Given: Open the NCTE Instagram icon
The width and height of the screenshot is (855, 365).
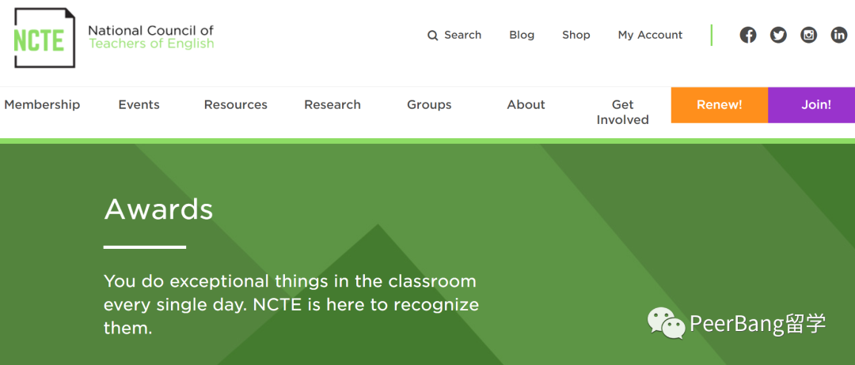Looking at the screenshot, I should 808,36.
